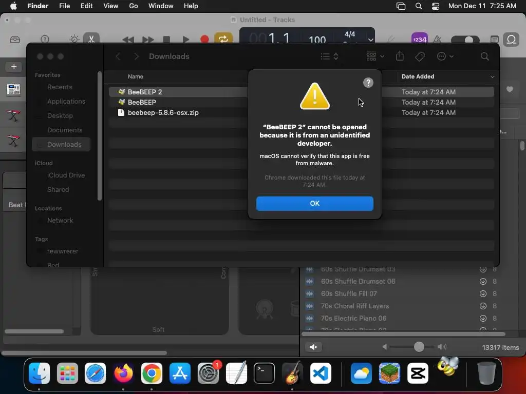Click the loop browser speaker preview button

click(314, 347)
